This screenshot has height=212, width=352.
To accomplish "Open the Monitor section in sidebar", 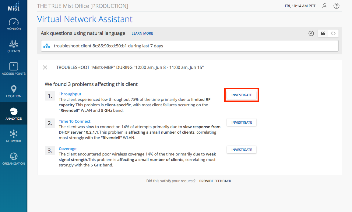I will click(x=14, y=24).
